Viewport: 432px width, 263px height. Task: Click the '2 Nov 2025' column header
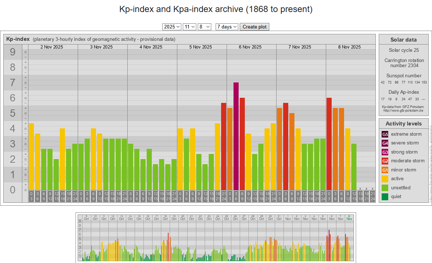pyautogui.click(x=52, y=47)
